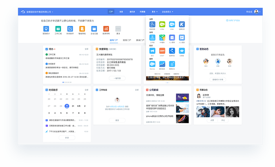Open the iPhone news article thumbnail

pyautogui.click(x=182, y=119)
